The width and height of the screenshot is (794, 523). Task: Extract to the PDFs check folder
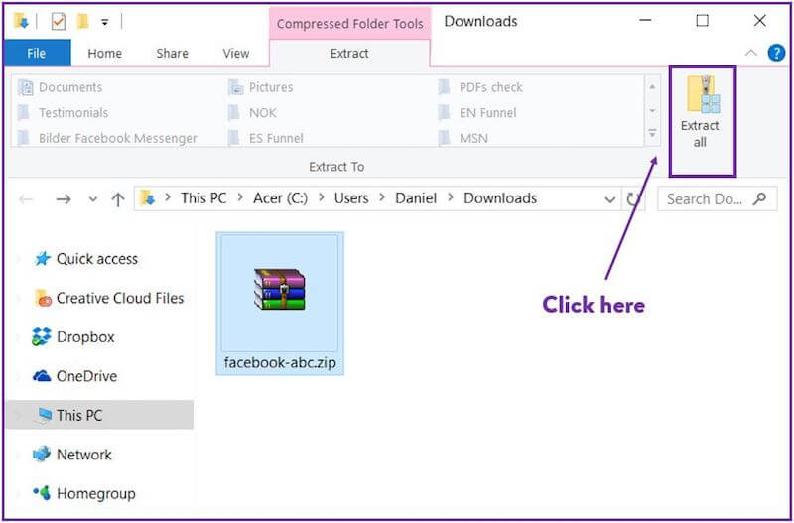point(480,87)
